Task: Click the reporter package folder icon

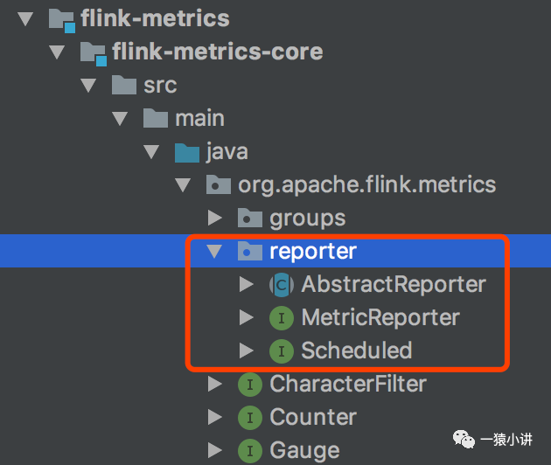Action: point(250,252)
